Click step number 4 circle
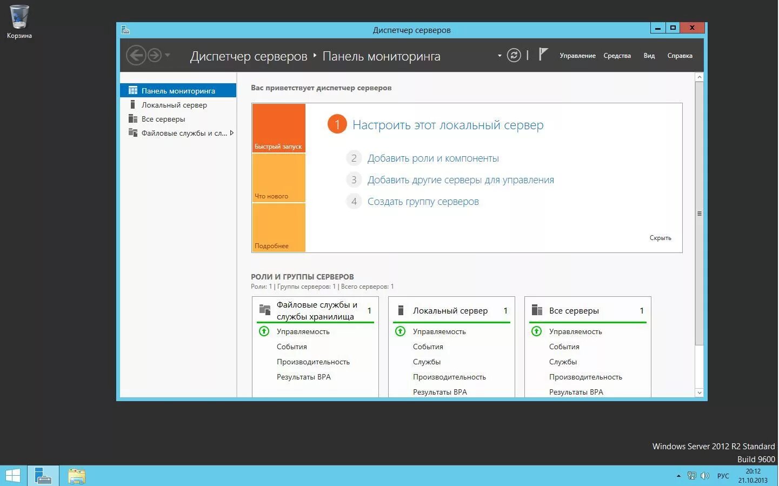This screenshot has width=779, height=486. click(354, 201)
